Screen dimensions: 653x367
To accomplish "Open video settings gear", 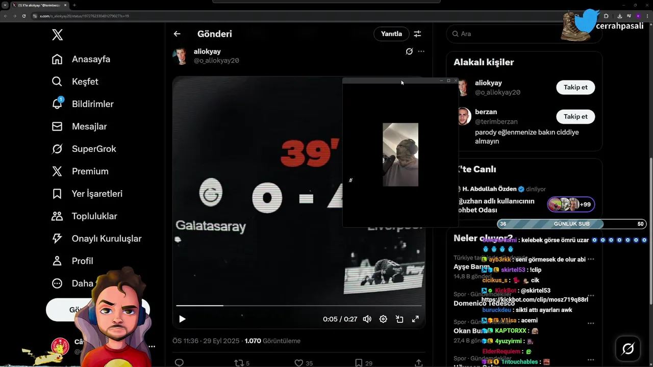I will (383, 319).
